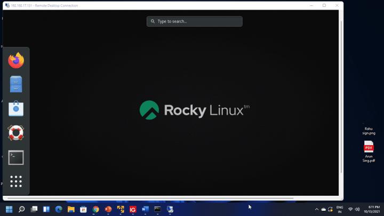Minimize the Remote Desktop Connection window
This screenshot has height=216, width=384.
(311, 5)
